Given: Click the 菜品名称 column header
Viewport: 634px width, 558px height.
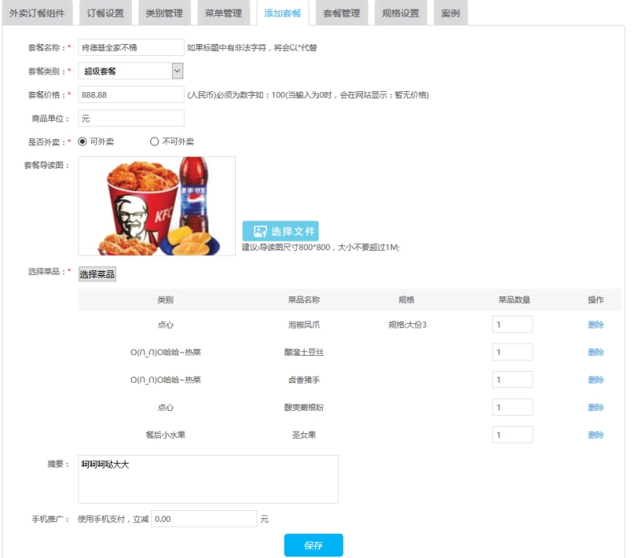Looking at the screenshot, I should coord(304,300).
